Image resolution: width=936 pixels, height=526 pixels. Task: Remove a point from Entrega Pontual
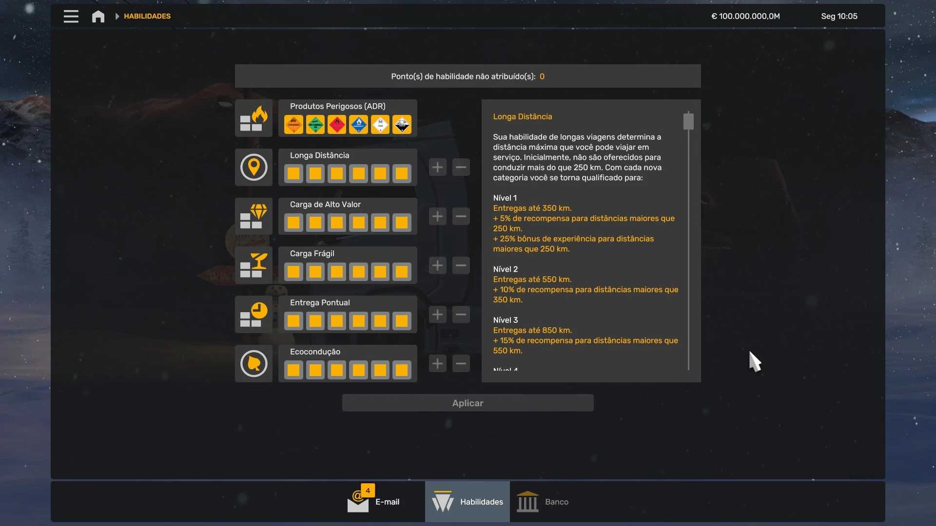[461, 315]
